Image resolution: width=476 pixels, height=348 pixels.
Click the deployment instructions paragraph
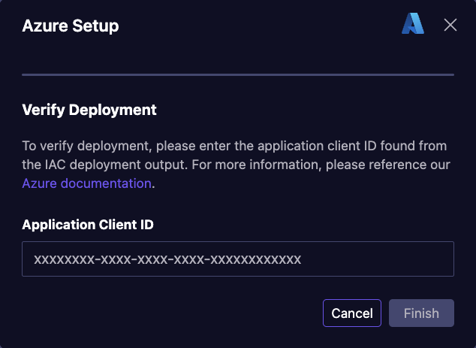tap(236, 165)
